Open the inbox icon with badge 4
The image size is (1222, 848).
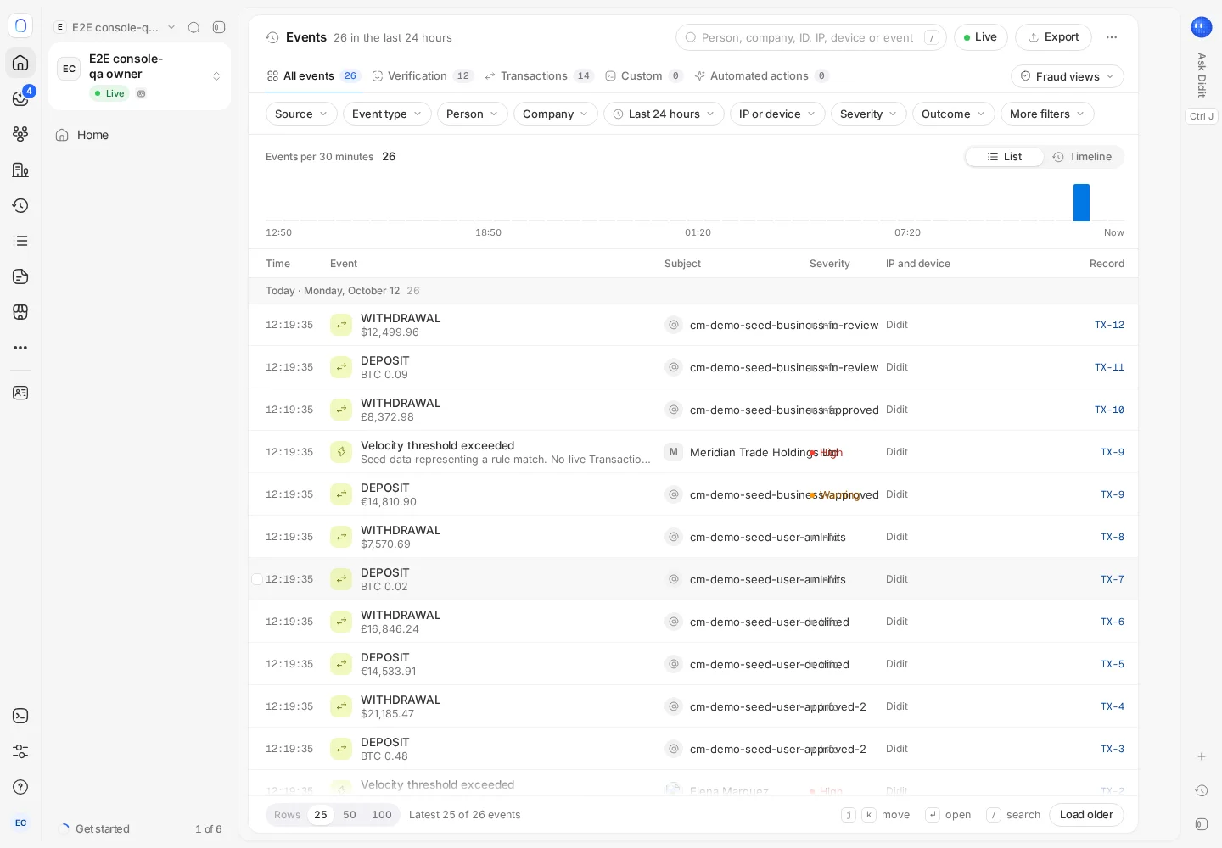pyautogui.click(x=20, y=98)
